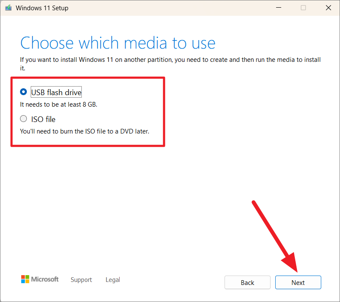This screenshot has height=302, width=340.
Task: Click the 'You'll need to burn the ISO file' text
Action: [x=84, y=131]
